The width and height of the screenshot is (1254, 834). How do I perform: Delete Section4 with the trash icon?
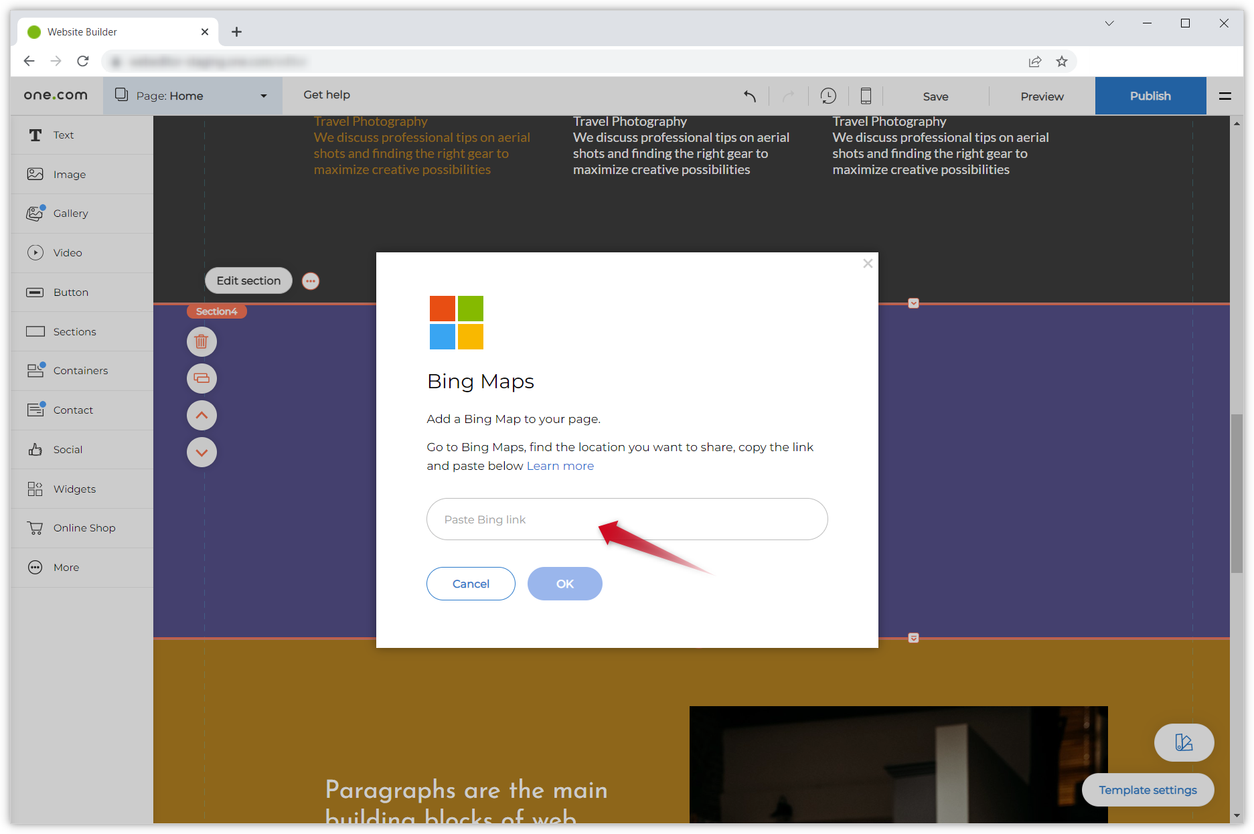[x=202, y=342]
